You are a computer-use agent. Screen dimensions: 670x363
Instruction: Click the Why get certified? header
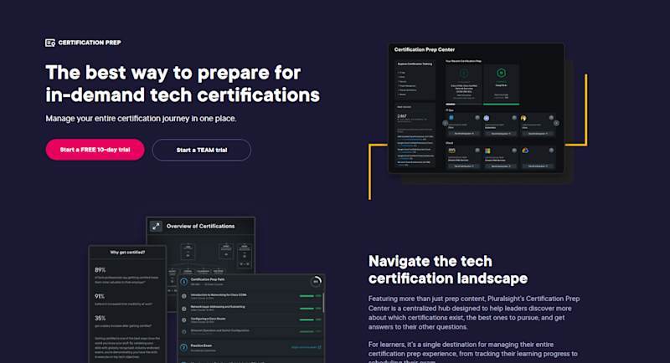click(x=127, y=252)
